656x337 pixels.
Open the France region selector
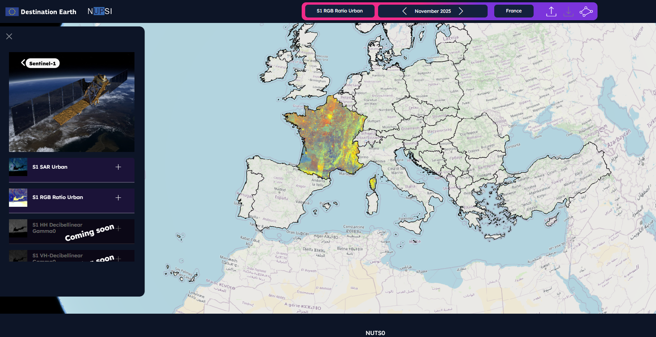513,11
